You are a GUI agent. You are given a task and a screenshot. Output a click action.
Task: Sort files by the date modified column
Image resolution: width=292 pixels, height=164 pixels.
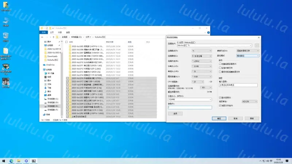[x=110, y=42]
